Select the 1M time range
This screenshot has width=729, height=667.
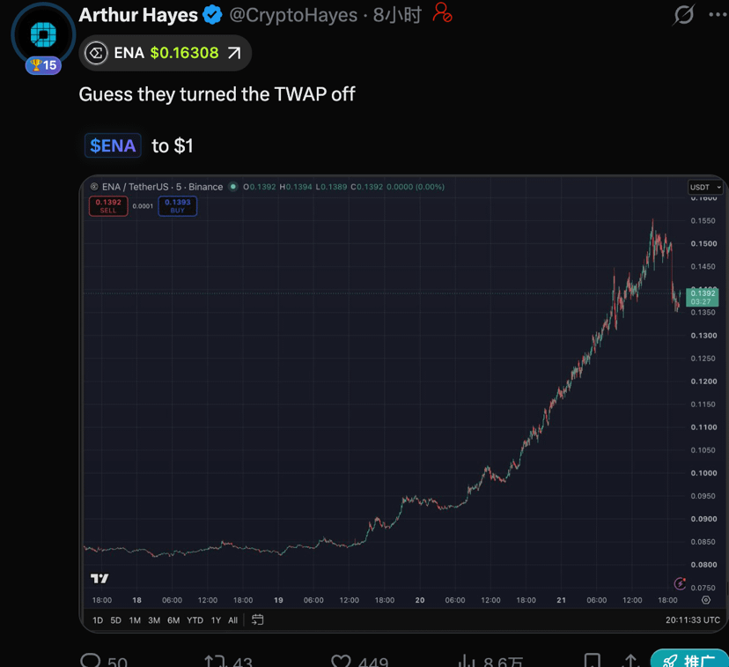tap(135, 620)
